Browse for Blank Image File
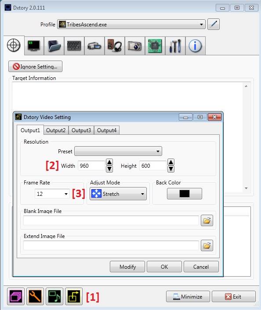 [x=207, y=220]
